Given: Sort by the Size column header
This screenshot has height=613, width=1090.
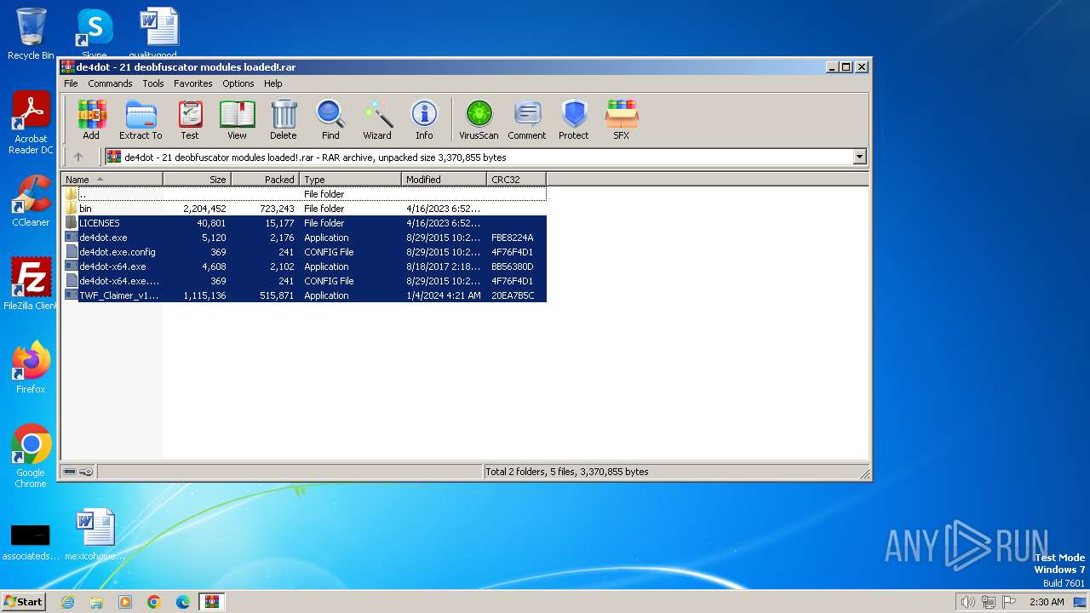Looking at the screenshot, I should coord(197,179).
